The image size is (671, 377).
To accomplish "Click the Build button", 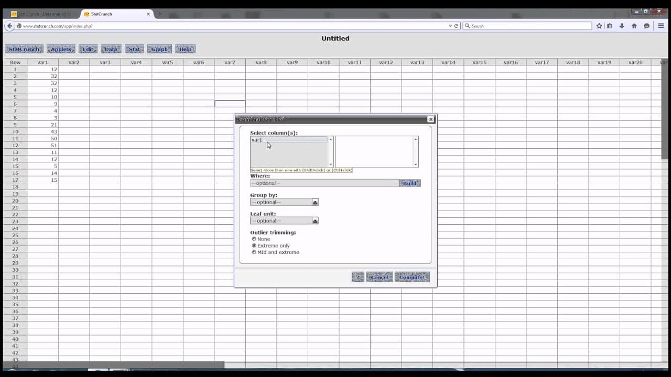I will (x=410, y=183).
